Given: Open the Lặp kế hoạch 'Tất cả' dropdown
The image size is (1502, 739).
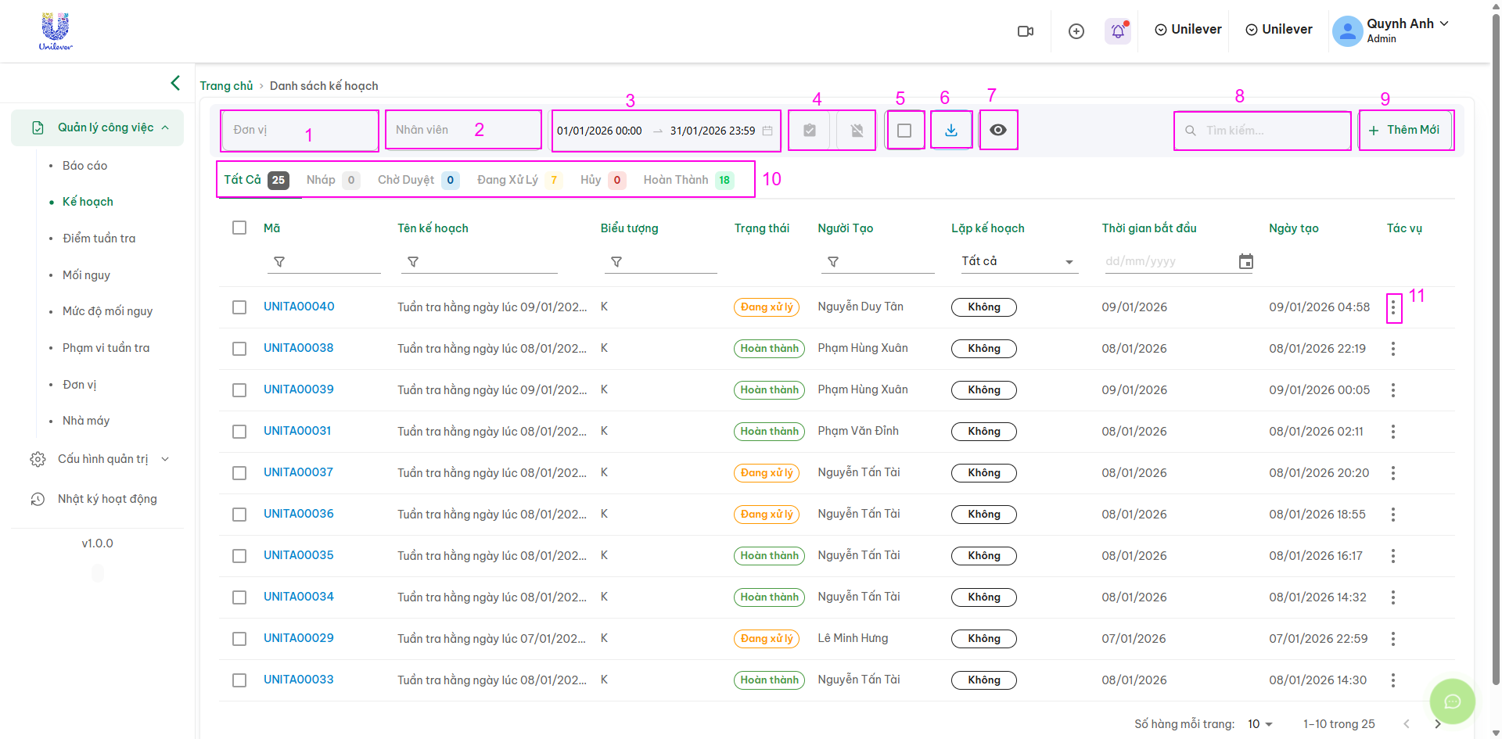Looking at the screenshot, I should (x=1019, y=262).
